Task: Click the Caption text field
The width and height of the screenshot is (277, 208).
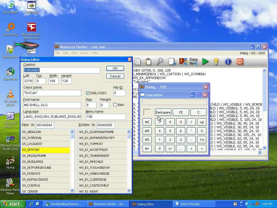Action: [62, 70]
